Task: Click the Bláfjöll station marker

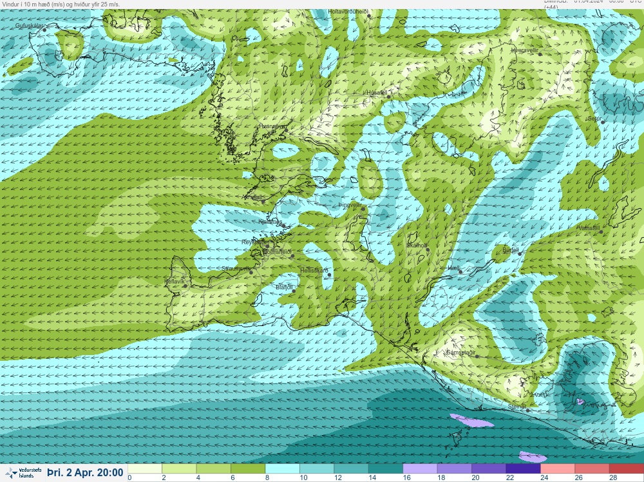Action: [x=294, y=291]
